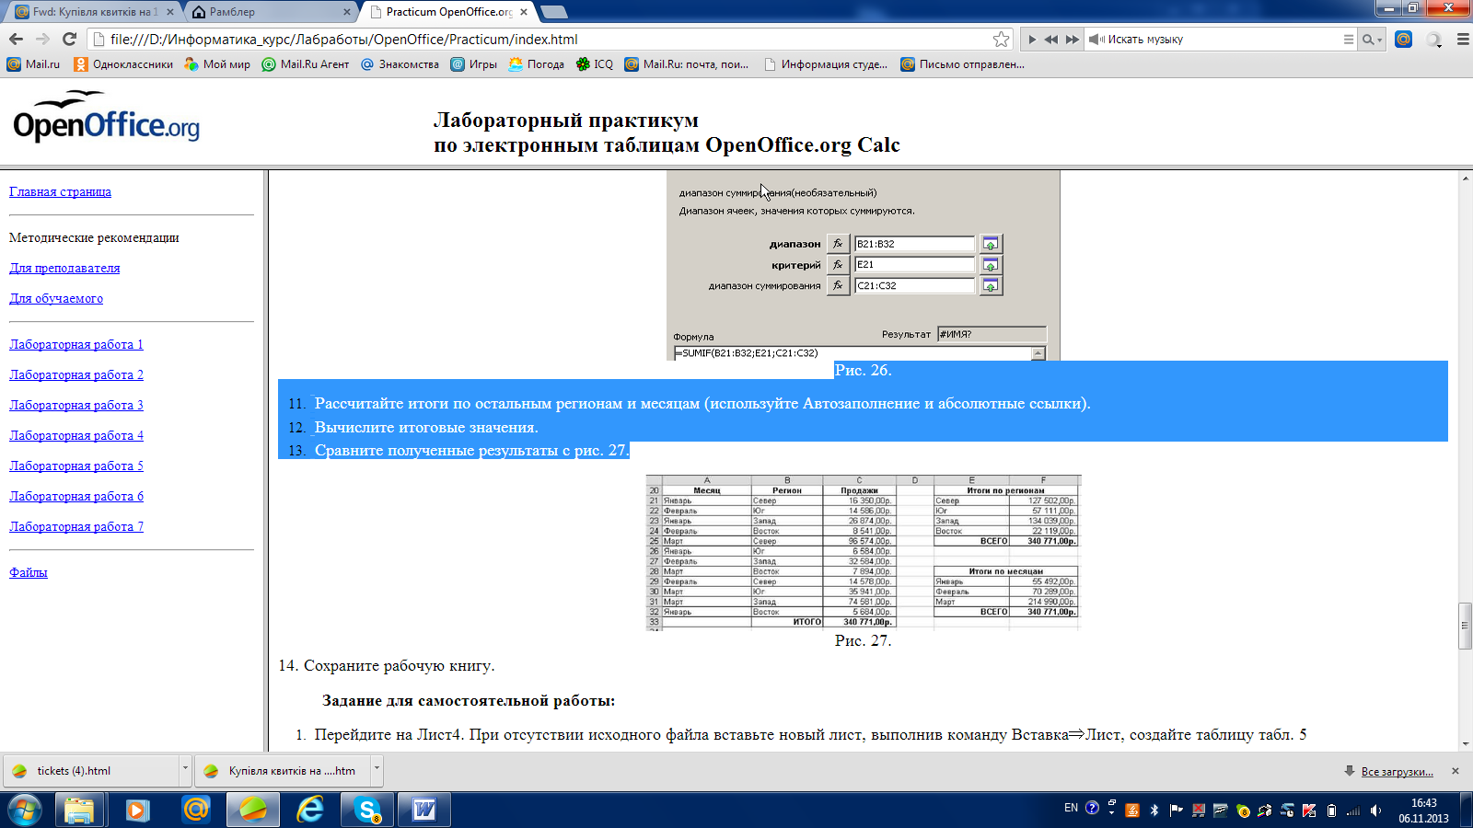Open Internet Explorer from the taskbar

(x=310, y=810)
